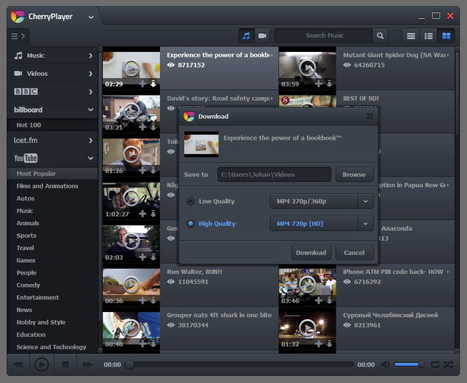Select the grid tiles view icon

pos(446,36)
